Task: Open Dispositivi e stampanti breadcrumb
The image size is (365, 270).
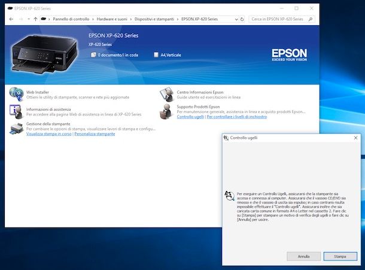Action: click(154, 19)
